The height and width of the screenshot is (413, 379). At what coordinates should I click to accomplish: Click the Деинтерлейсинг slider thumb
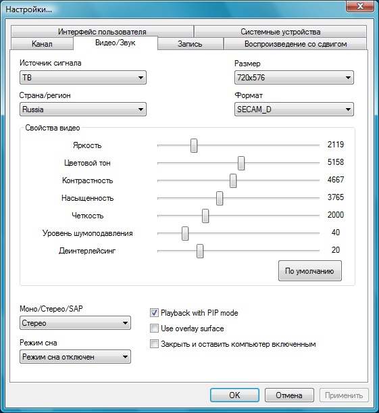click(x=200, y=251)
